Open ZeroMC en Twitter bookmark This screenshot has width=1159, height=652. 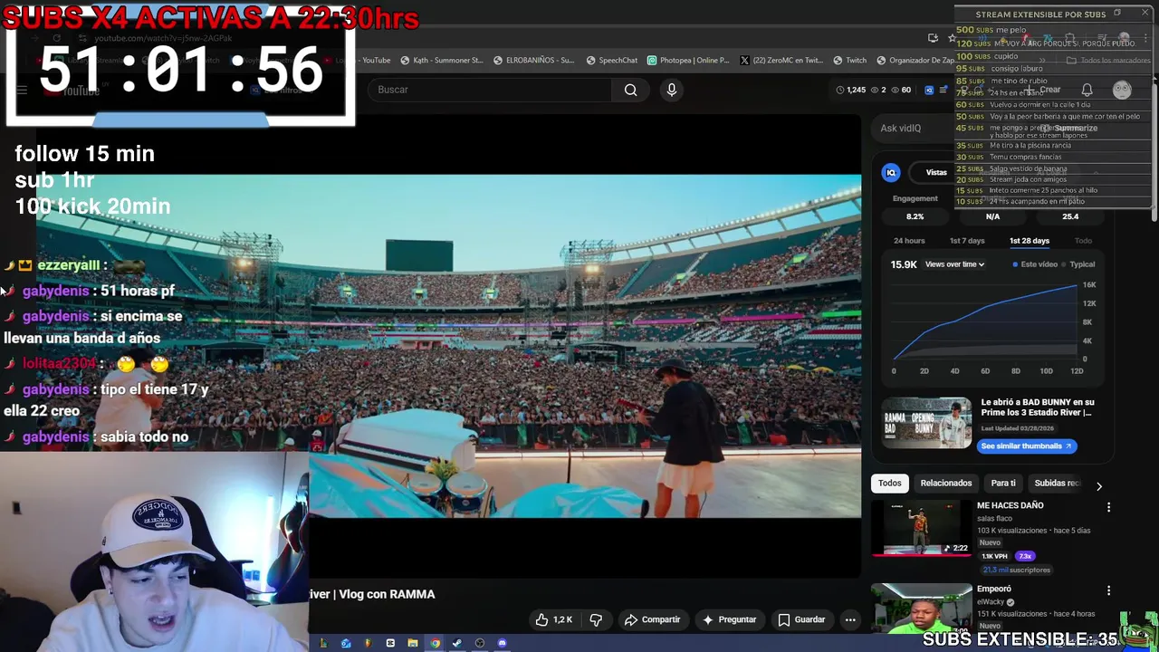pos(781,61)
